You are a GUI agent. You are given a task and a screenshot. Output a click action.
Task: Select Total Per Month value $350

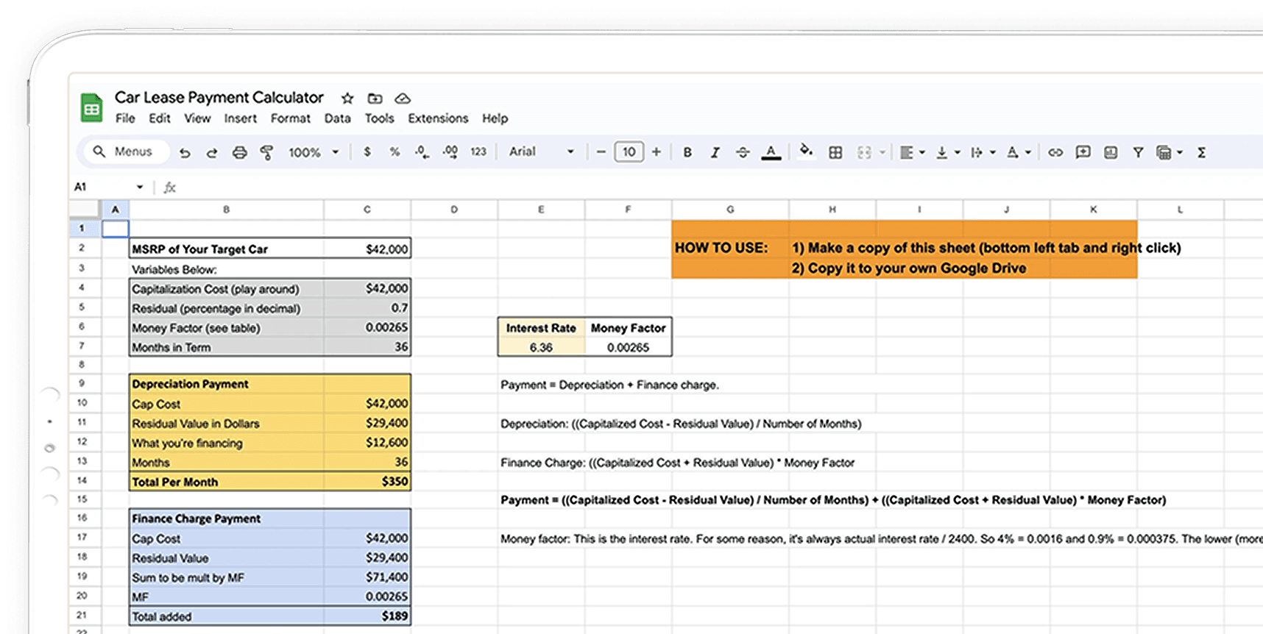click(x=367, y=481)
